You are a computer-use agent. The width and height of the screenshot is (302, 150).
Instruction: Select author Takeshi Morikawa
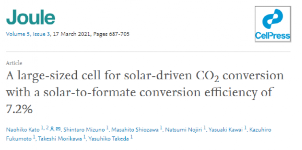pos(60,139)
